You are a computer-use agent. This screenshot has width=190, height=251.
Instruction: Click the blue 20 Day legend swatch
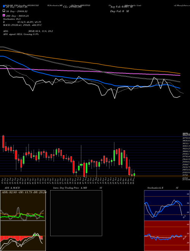pos(4,6)
